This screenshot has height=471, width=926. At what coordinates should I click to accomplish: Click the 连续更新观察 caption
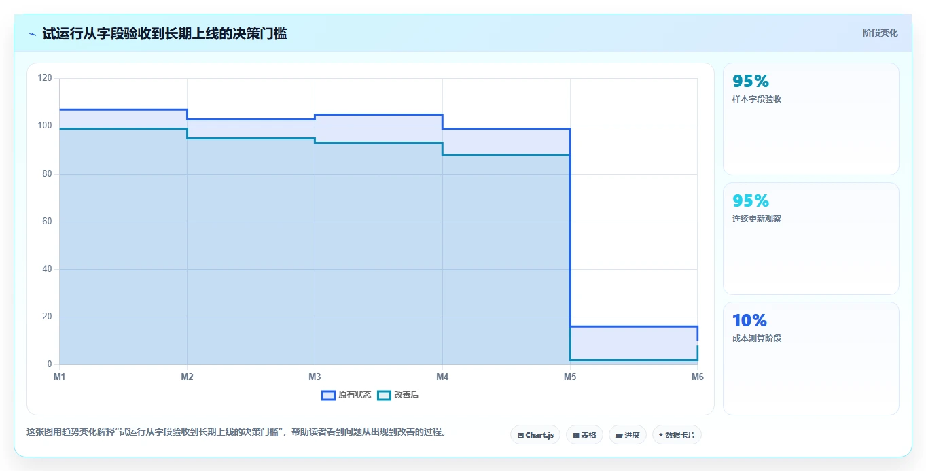(757, 219)
